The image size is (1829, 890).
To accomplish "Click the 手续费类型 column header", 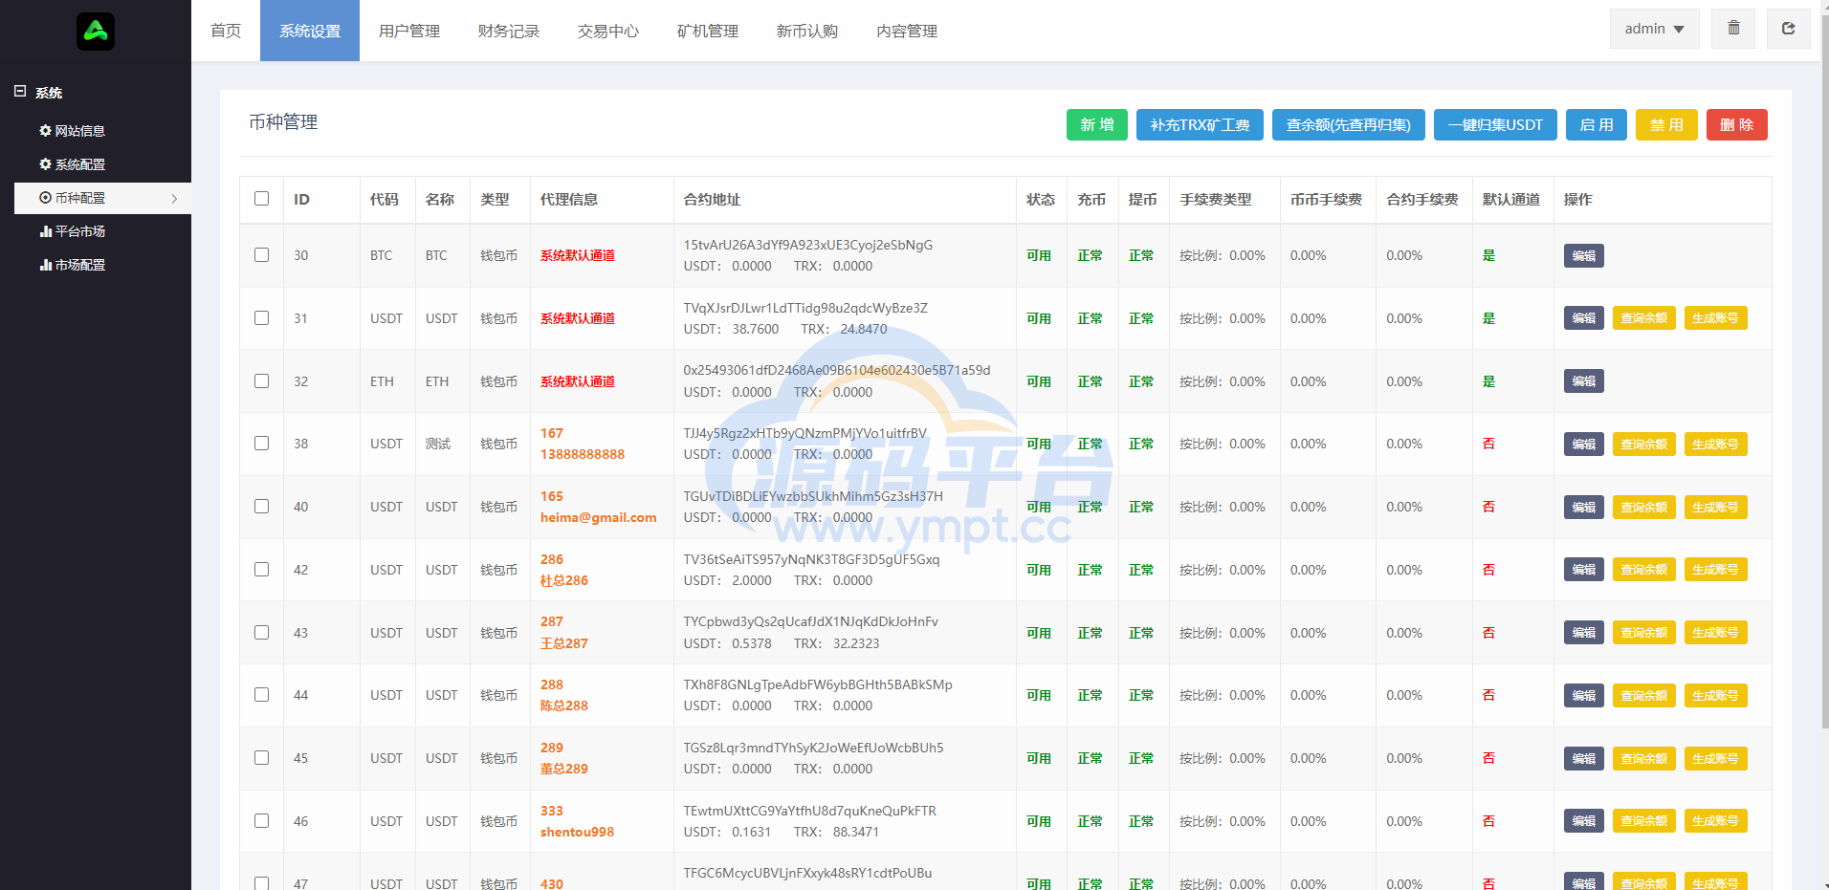I will point(1216,199).
